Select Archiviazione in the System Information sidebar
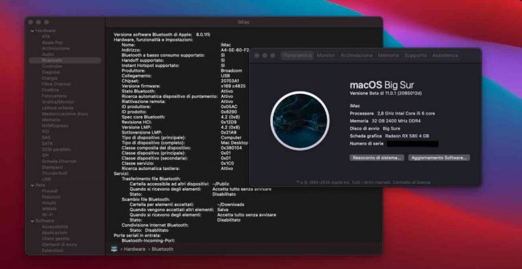Image resolution: width=522 pixels, height=269 pixels. pyautogui.click(x=55, y=49)
